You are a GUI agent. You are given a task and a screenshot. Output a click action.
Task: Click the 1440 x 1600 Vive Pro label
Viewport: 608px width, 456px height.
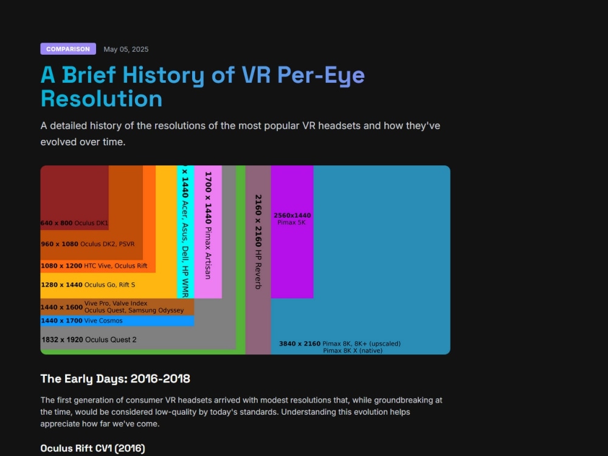[112, 306]
